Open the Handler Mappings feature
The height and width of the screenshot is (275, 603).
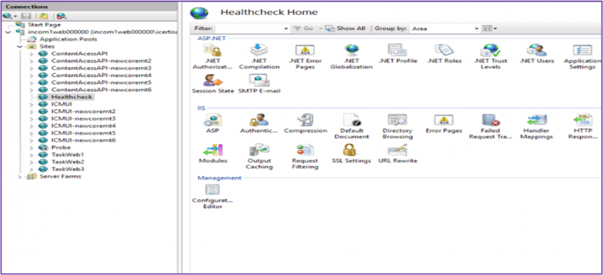coord(537,127)
